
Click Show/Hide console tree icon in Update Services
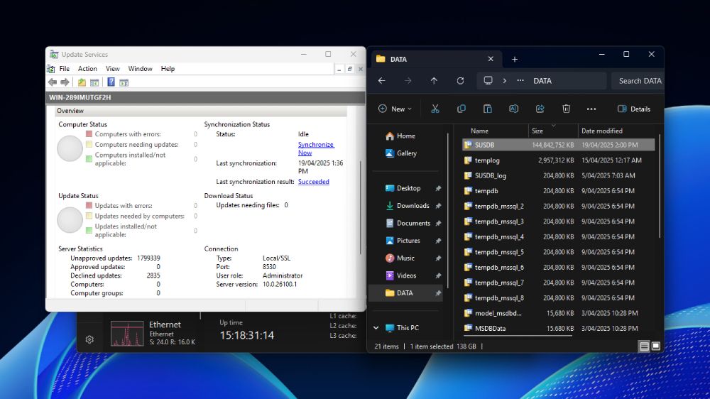94,82
